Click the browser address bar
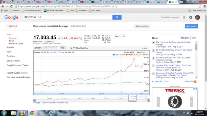 [107, 6]
